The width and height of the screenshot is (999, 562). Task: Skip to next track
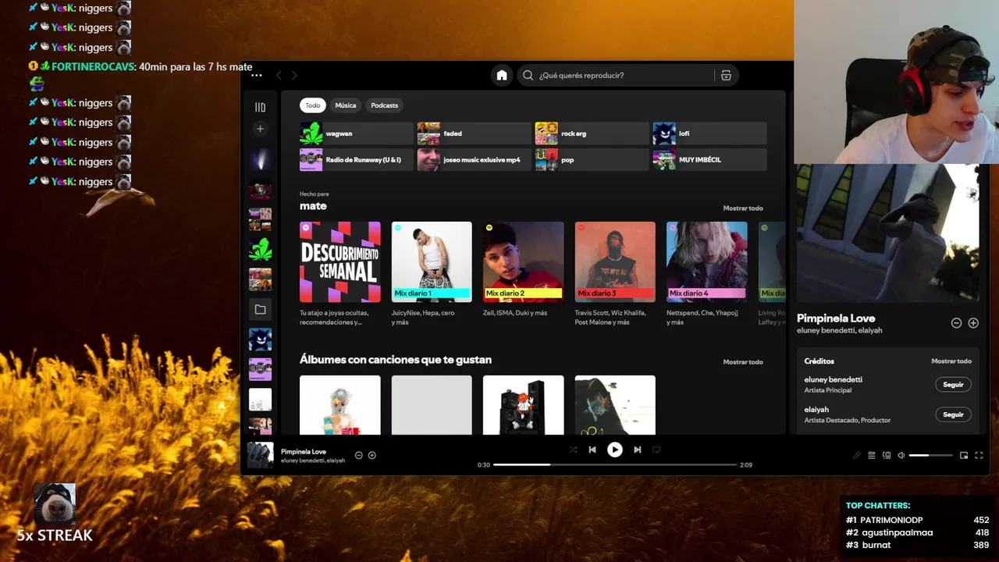tap(638, 450)
